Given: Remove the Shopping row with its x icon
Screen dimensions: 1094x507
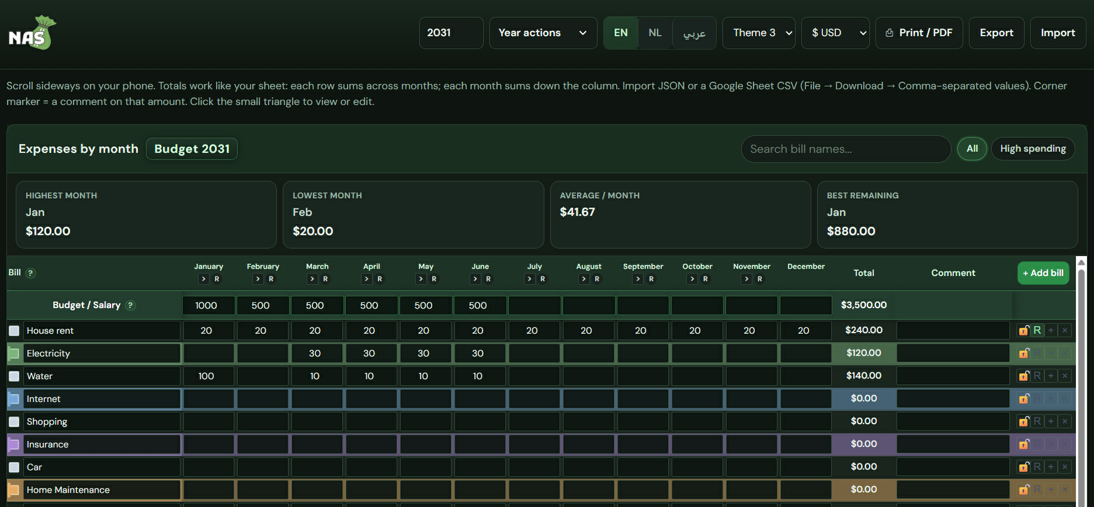Looking at the screenshot, I should point(1065,421).
